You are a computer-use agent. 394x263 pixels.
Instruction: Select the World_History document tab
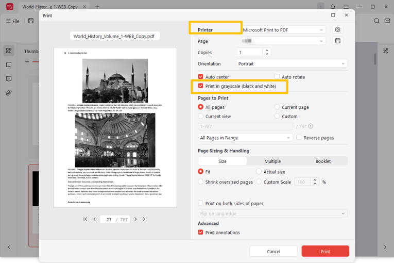click(x=50, y=7)
